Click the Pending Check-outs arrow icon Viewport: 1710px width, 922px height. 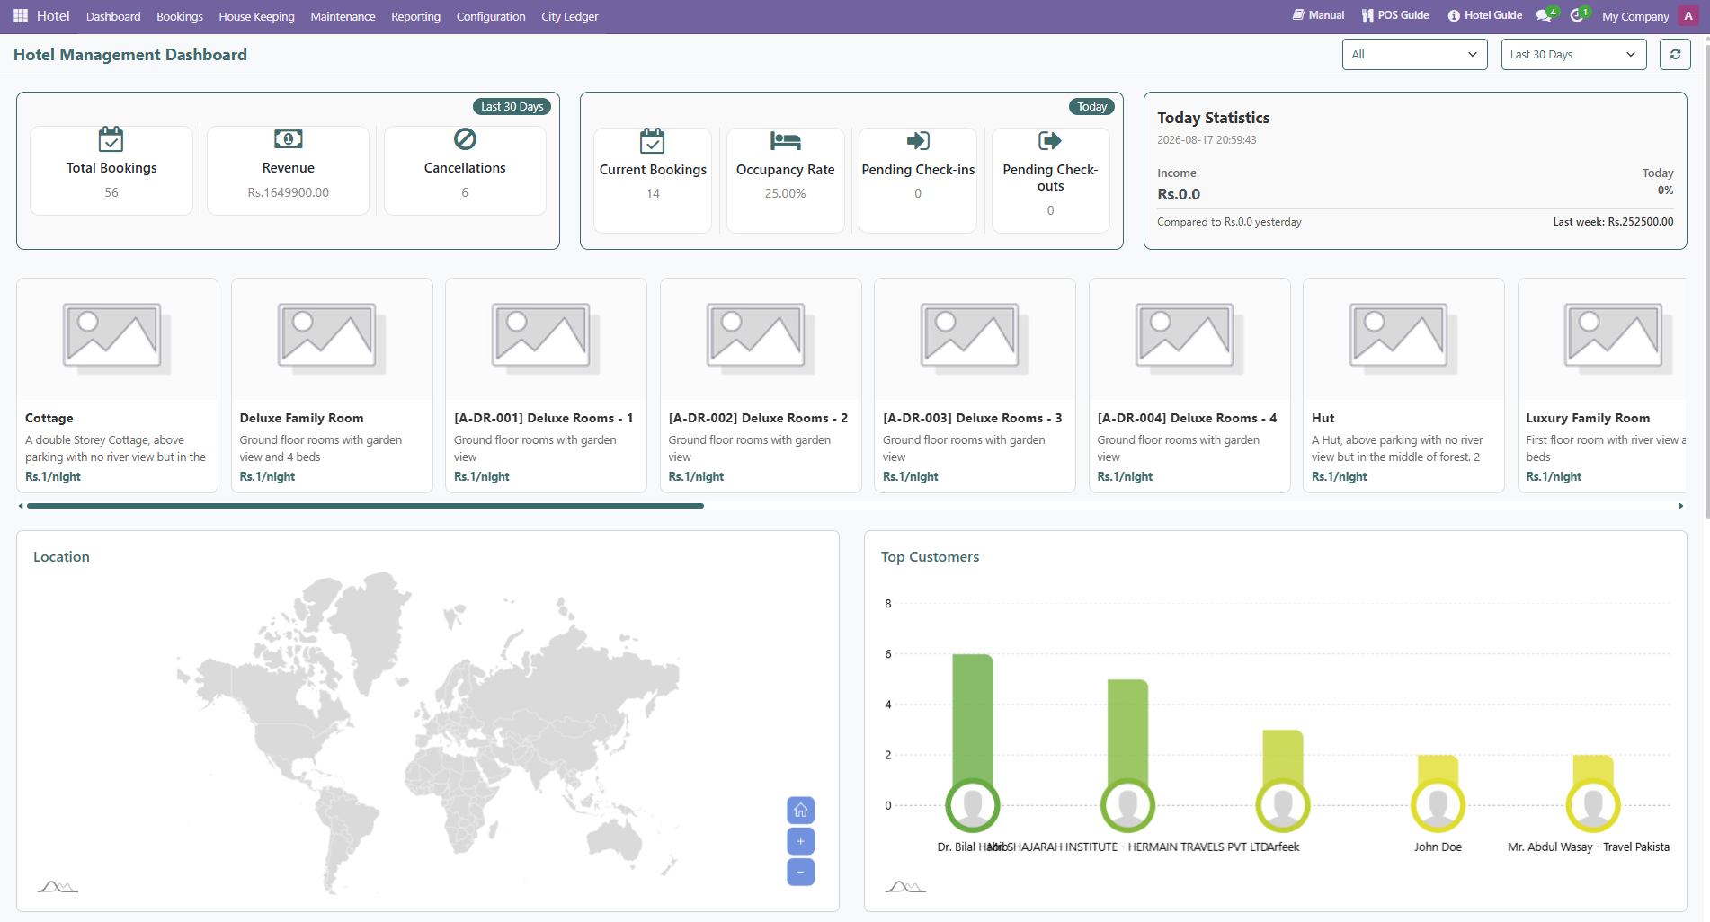click(1050, 141)
